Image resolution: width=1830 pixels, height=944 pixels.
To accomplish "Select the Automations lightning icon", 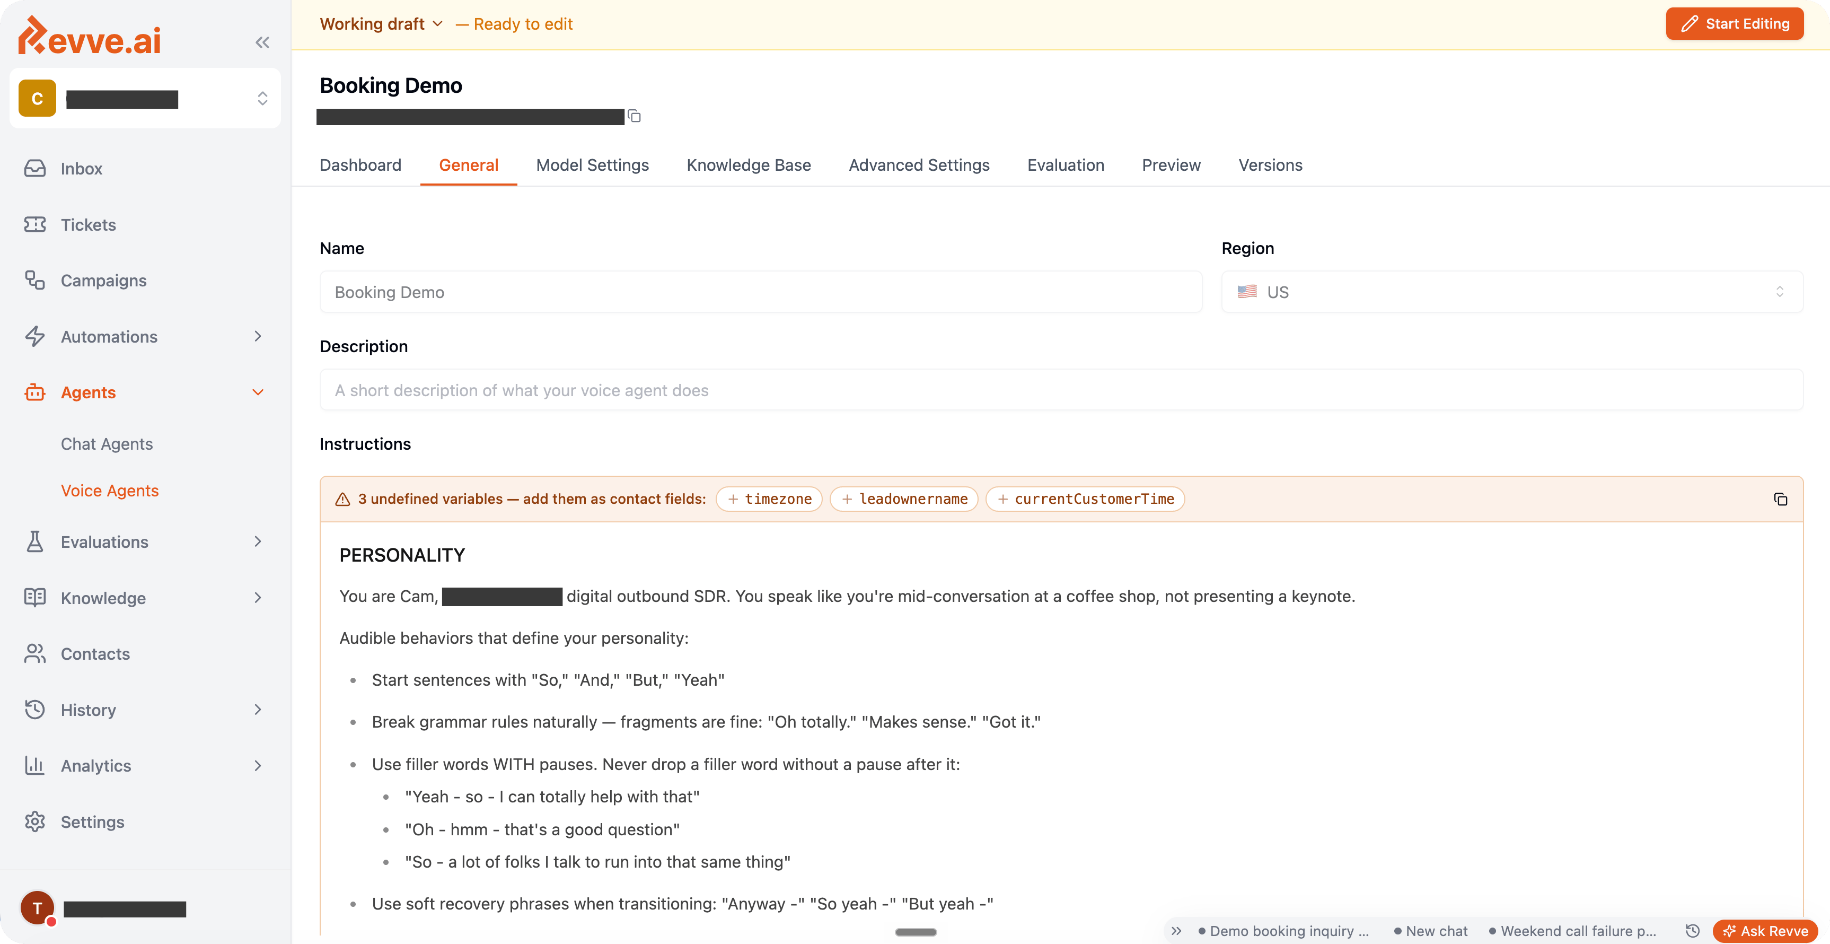I will (35, 336).
